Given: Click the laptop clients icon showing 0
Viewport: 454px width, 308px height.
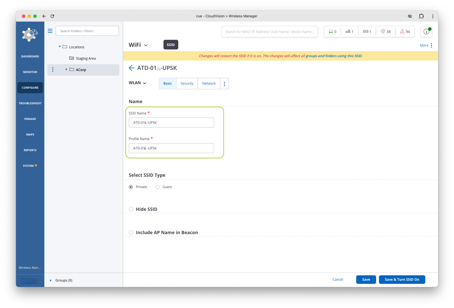Looking at the screenshot, I should coord(331,32).
